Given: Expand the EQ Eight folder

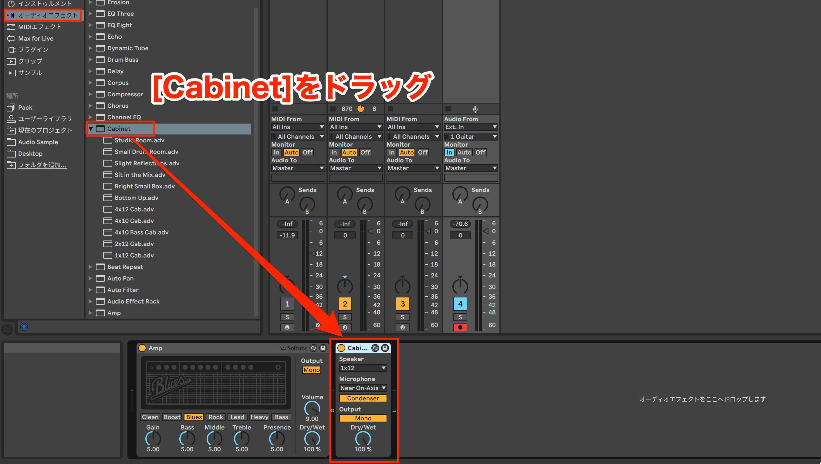Looking at the screenshot, I should 90,25.
